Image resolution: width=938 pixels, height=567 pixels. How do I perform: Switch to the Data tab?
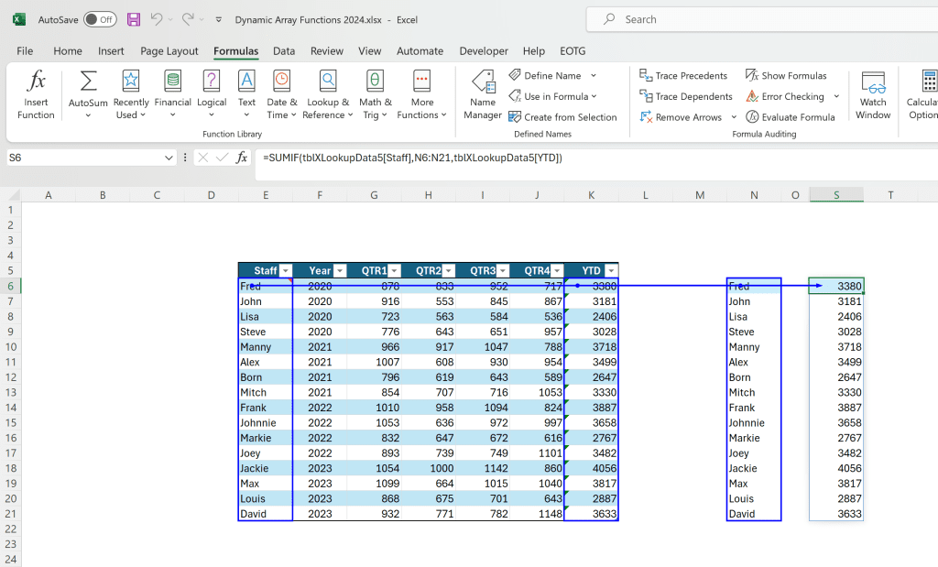(284, 51)
